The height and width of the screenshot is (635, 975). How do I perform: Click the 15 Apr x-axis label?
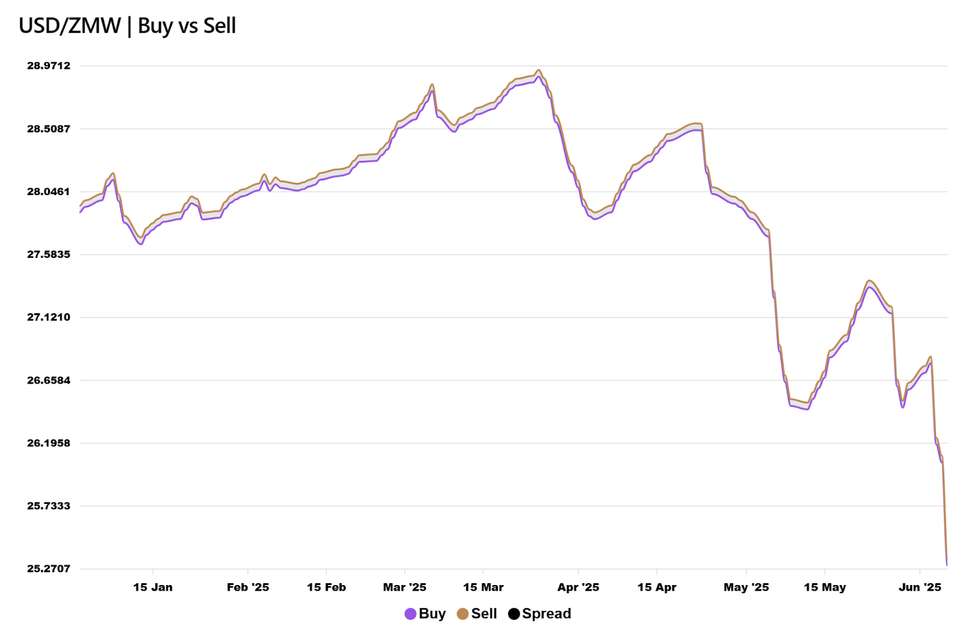(657, 587)
